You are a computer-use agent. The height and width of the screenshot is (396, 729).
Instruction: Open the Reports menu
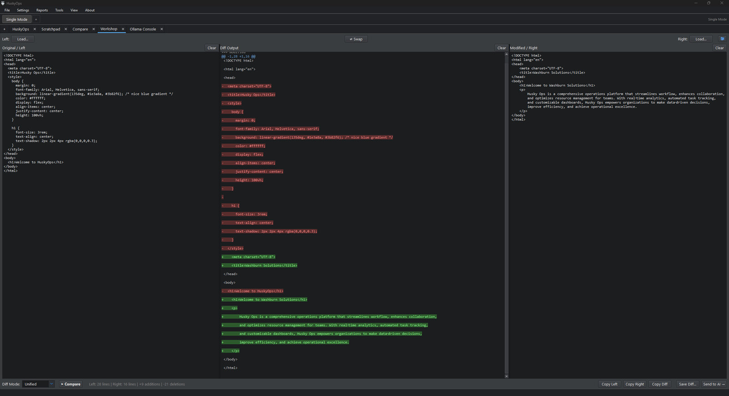pos(42,10)
